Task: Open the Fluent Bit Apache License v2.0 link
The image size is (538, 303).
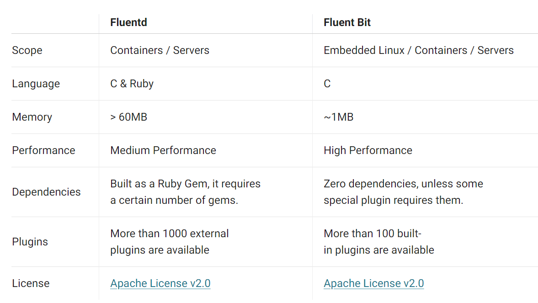Action: point(373,283)
